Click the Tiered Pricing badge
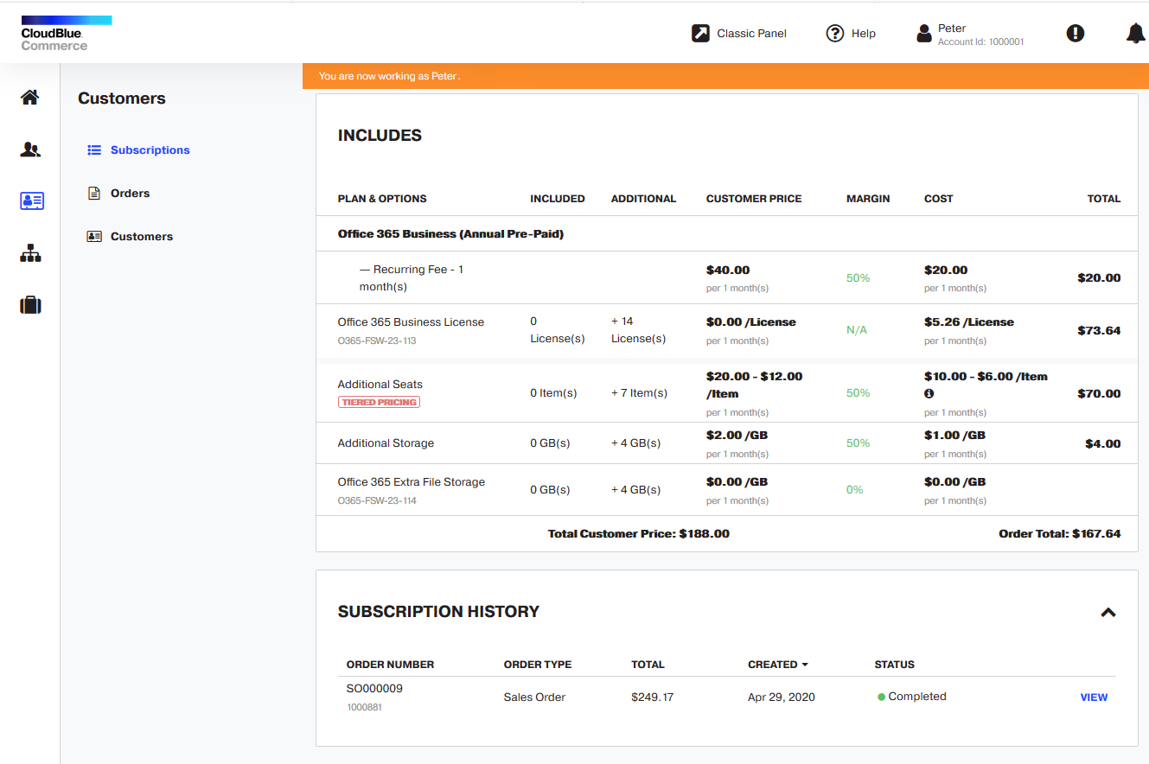The image size is (1149, 764). [379, 402]
